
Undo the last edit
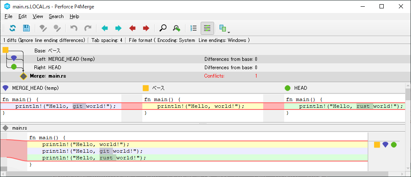[x=74, y=28]
